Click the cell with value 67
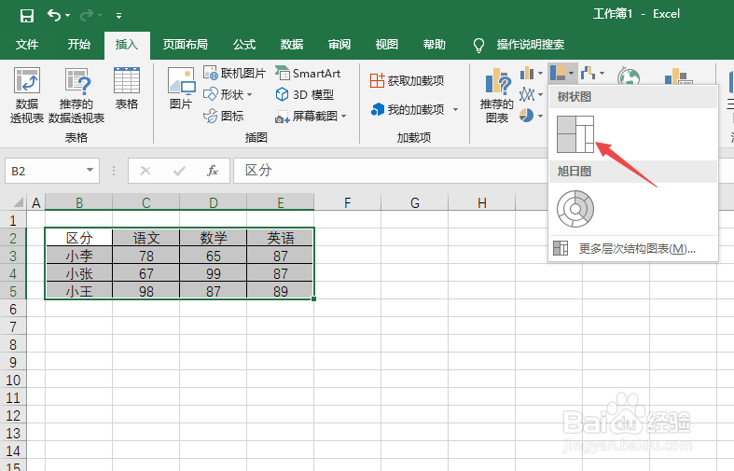The height and width of the screenshot is (471, 734). click(146, 273)
